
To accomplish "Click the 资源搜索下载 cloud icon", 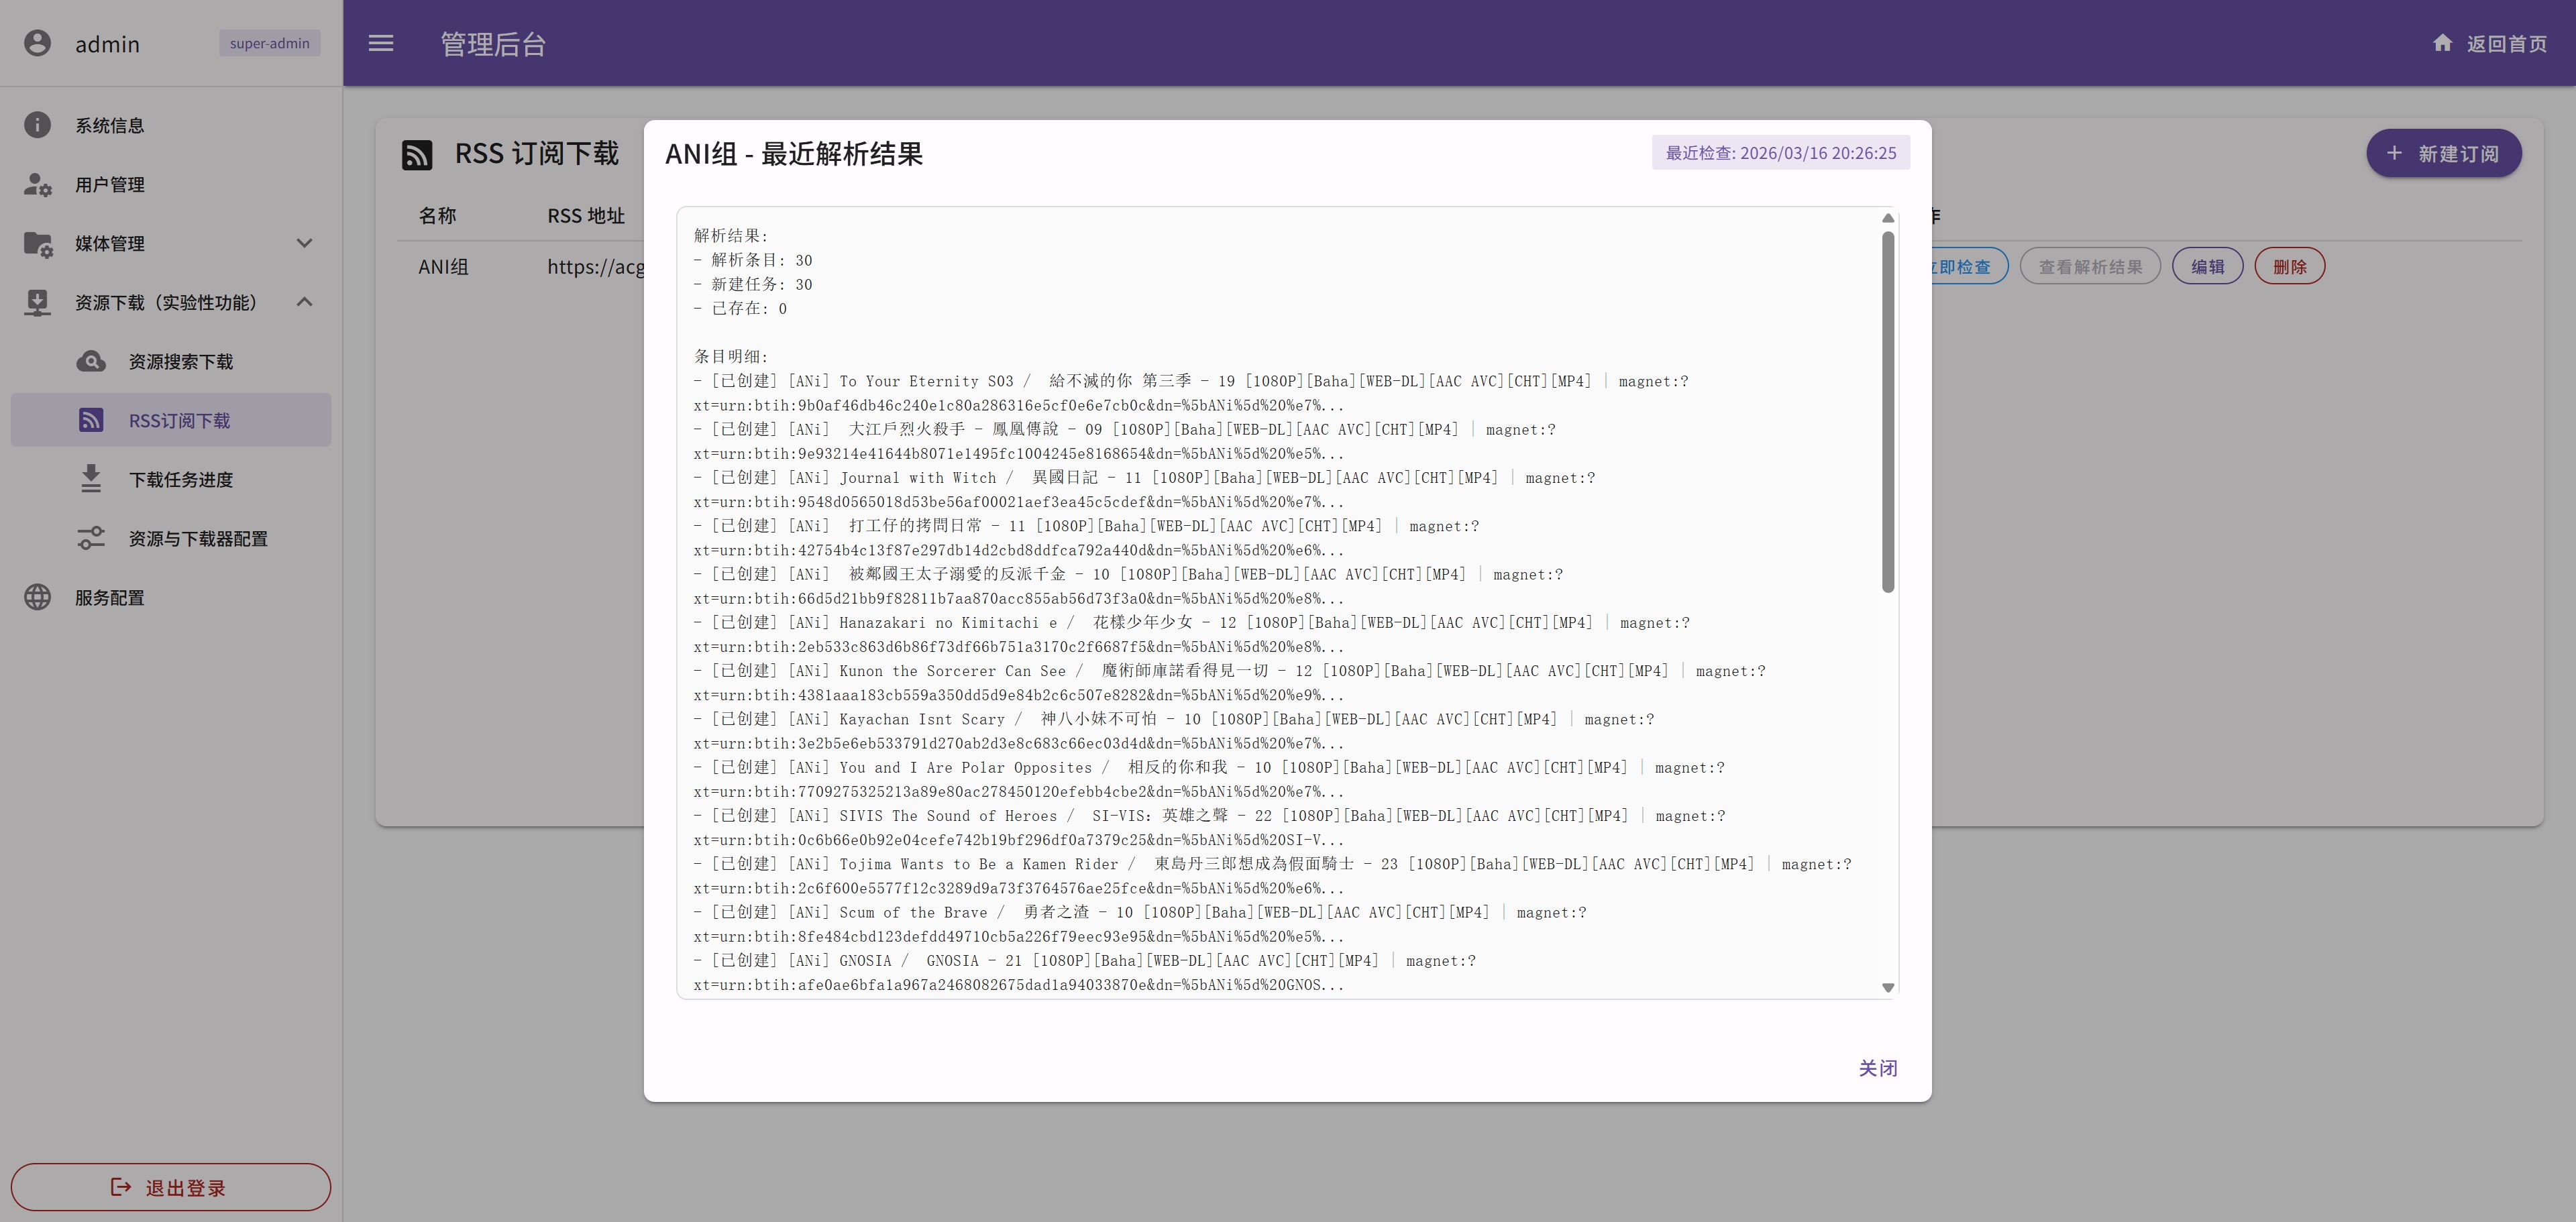I will pos(91,361).
